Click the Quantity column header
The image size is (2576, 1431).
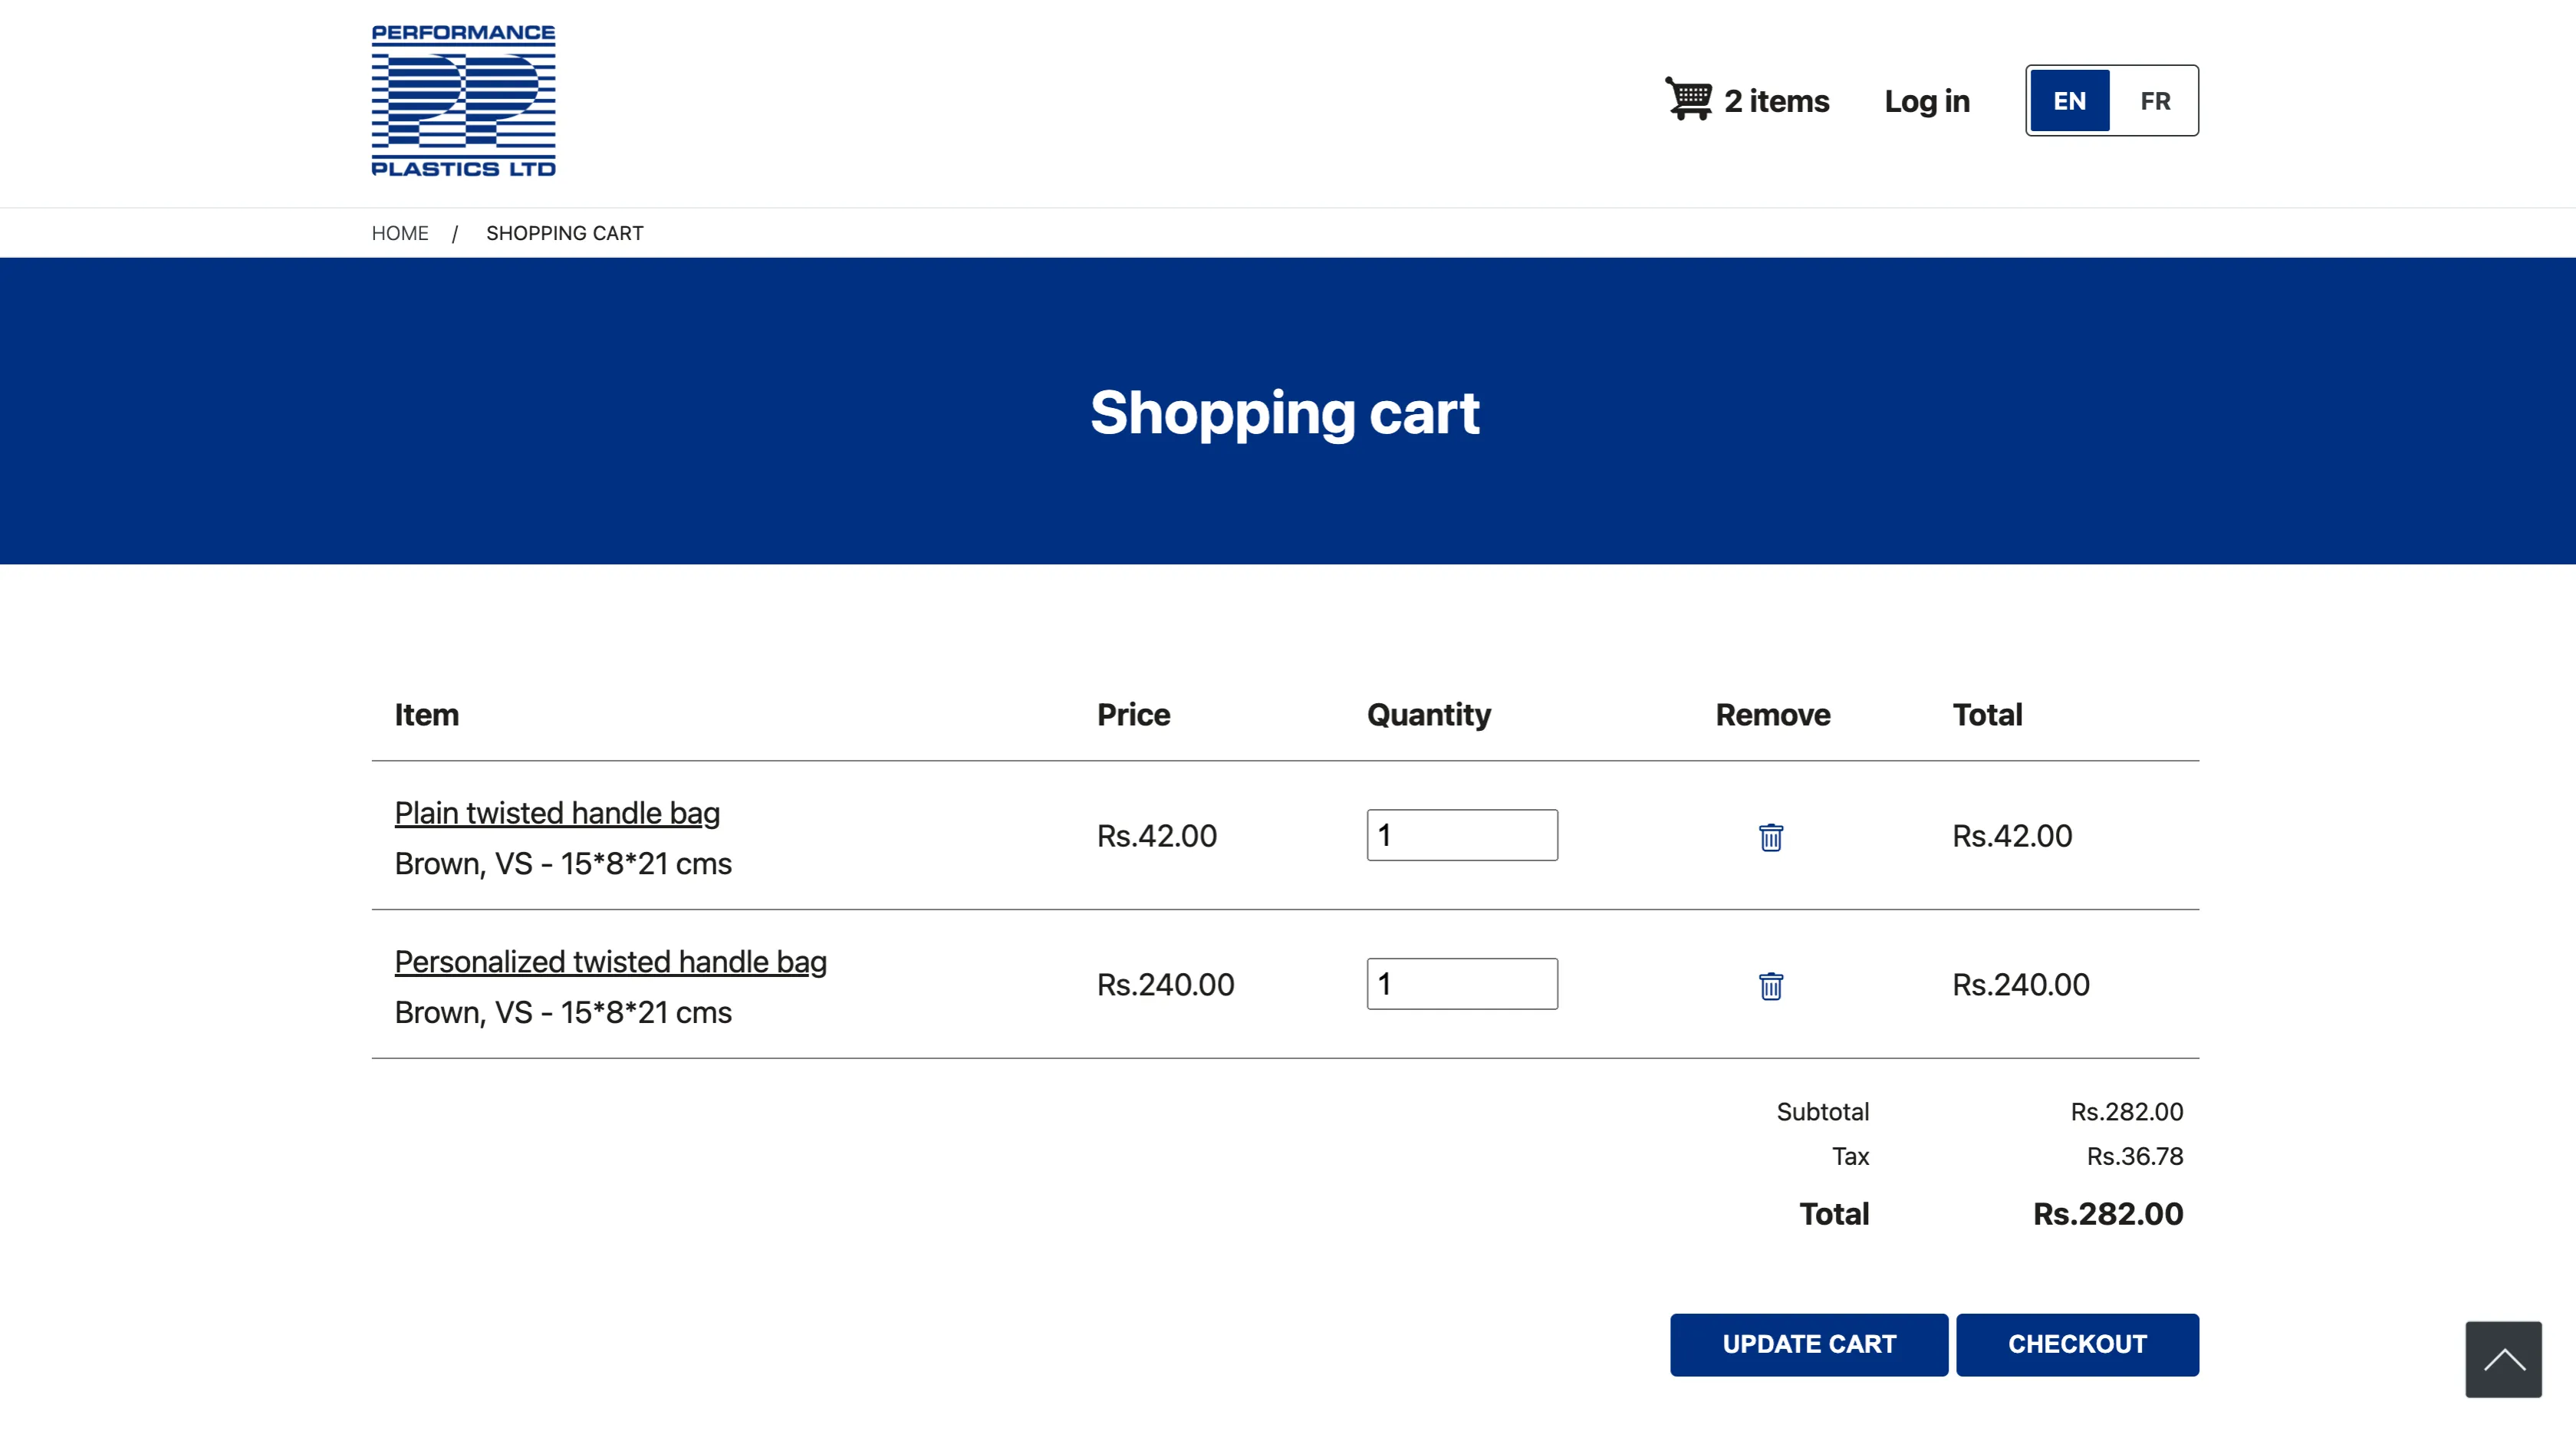[x=1429, y=715]
